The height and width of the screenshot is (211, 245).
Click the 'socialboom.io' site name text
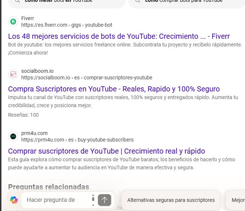[37, 71]
